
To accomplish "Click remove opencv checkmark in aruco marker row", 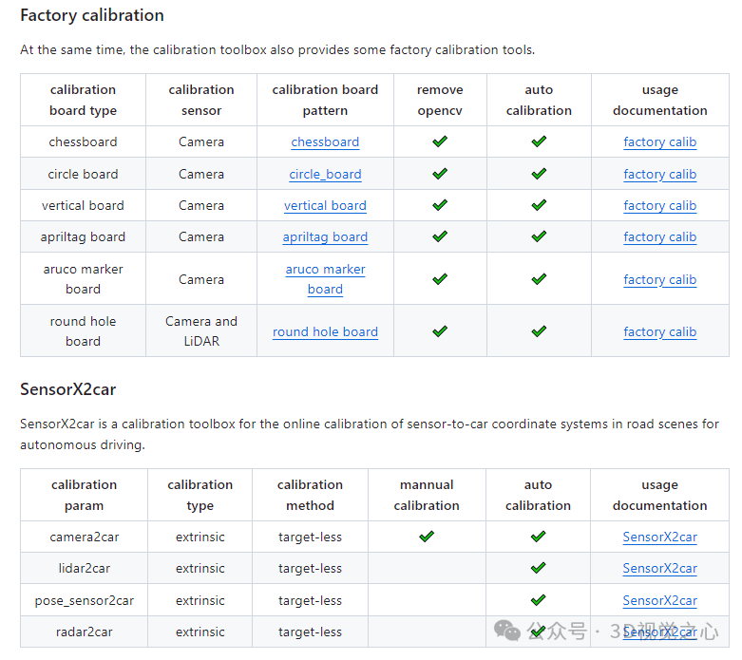I will point(439,279).
